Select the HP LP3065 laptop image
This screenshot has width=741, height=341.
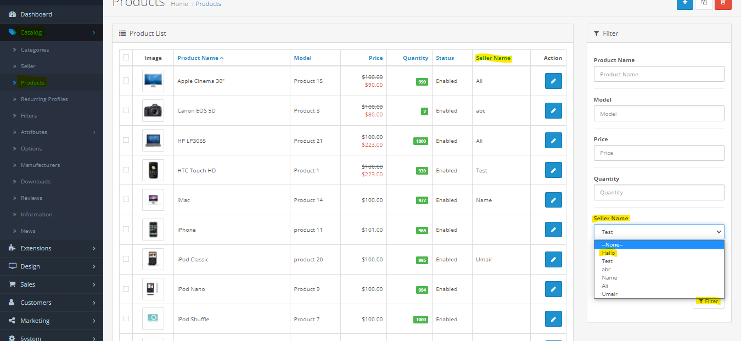153,141
